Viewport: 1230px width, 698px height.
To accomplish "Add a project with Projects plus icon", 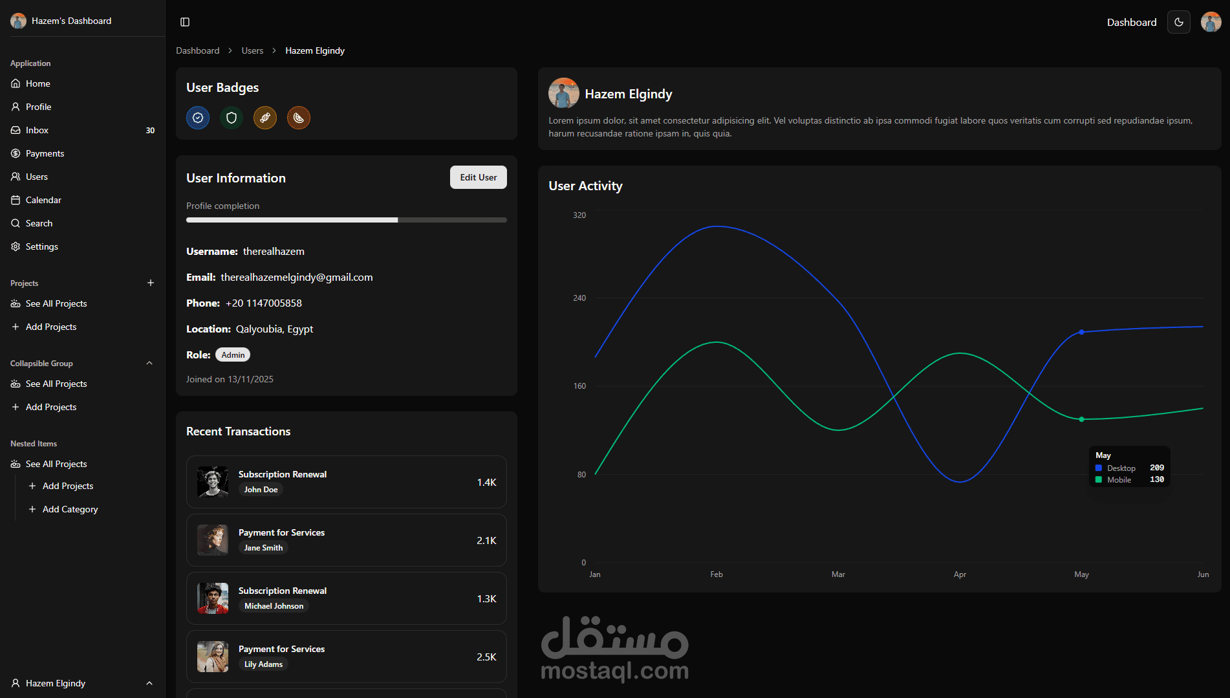I will click(151, 283).
